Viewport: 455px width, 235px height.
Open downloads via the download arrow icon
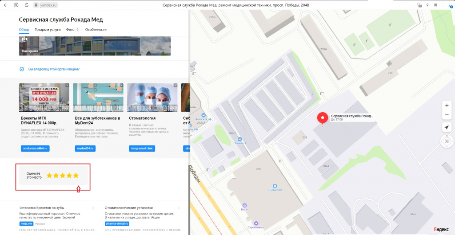[x=451, y=5]
